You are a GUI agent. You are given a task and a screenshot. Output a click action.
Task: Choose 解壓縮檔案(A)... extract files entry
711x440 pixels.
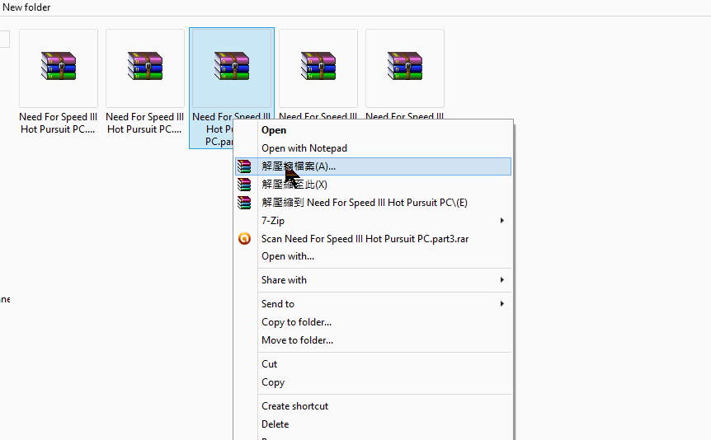click(x=373, y=166)
